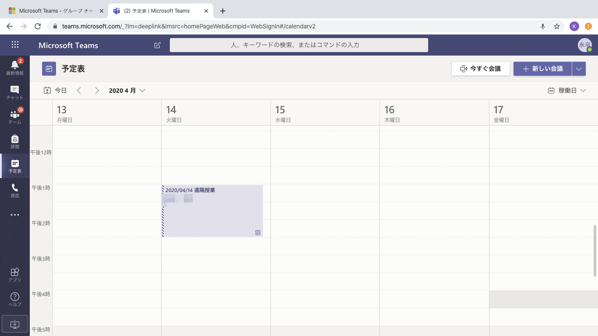The height and width of the screenshot is (336, 598).
Task: Open the Apps (アプリ) store
Action: tap(15, 275)
